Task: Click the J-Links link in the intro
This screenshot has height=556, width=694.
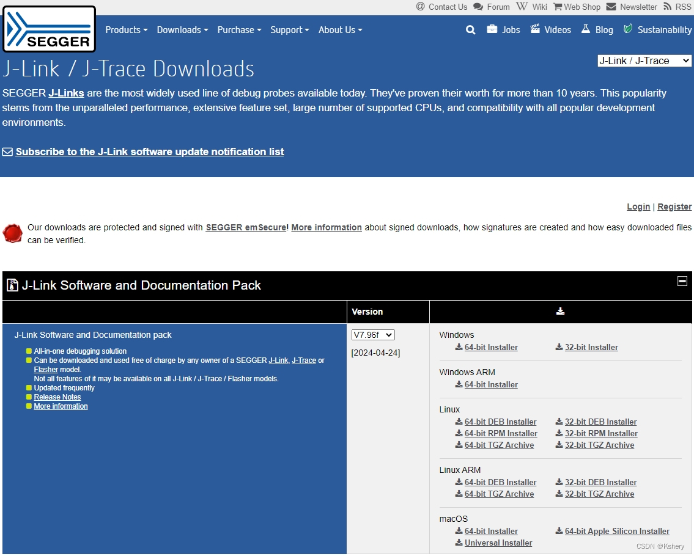Action: point(66,93)
